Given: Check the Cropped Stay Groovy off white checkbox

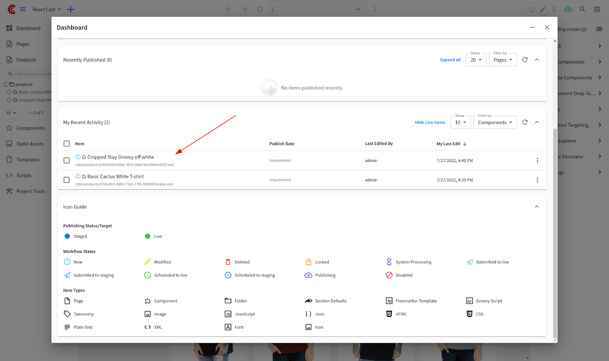Looking at the screenshot, I should pyautogui.click(x=67, y=161).
